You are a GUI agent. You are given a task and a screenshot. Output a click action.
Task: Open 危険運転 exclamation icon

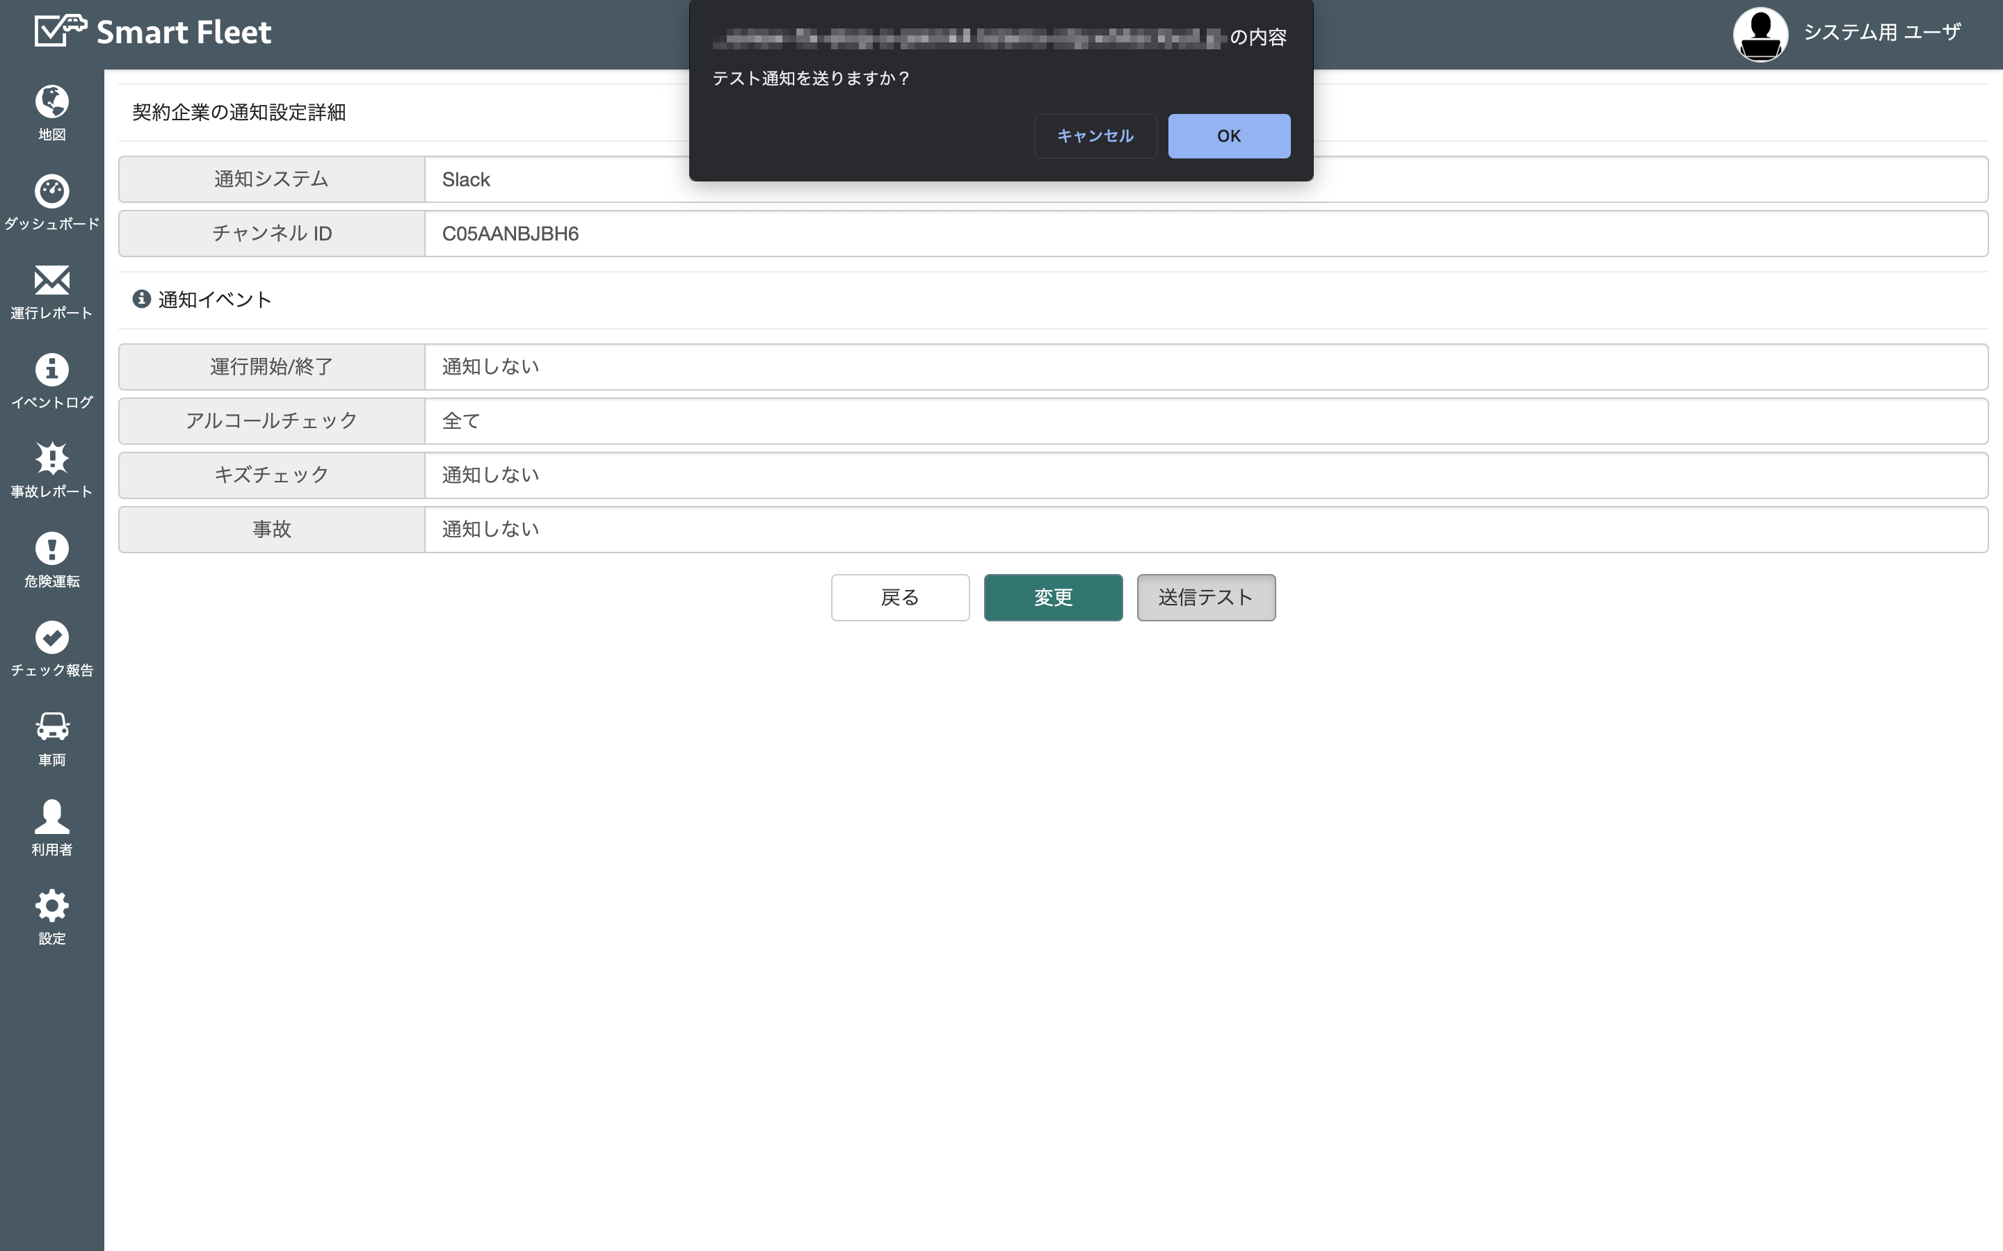pos(51,548)
